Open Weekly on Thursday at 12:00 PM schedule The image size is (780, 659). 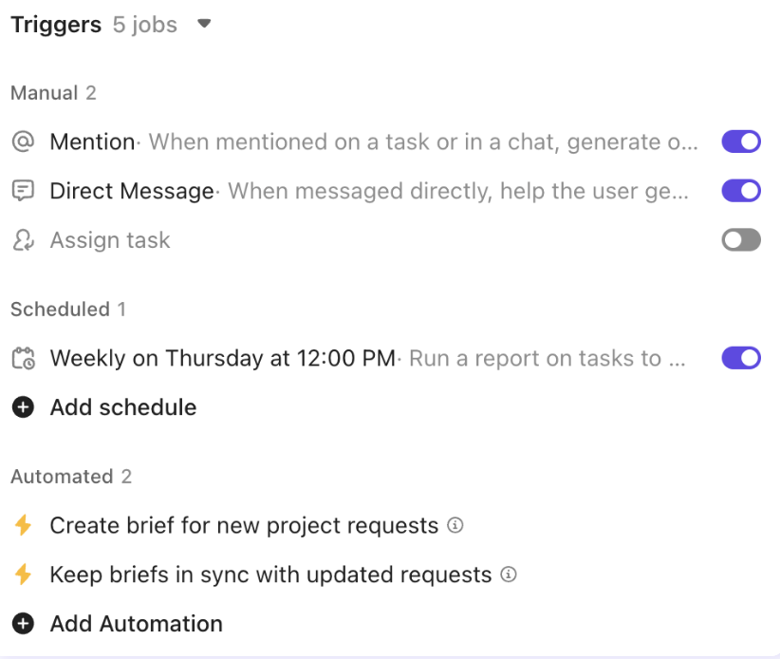coord(223,358)
